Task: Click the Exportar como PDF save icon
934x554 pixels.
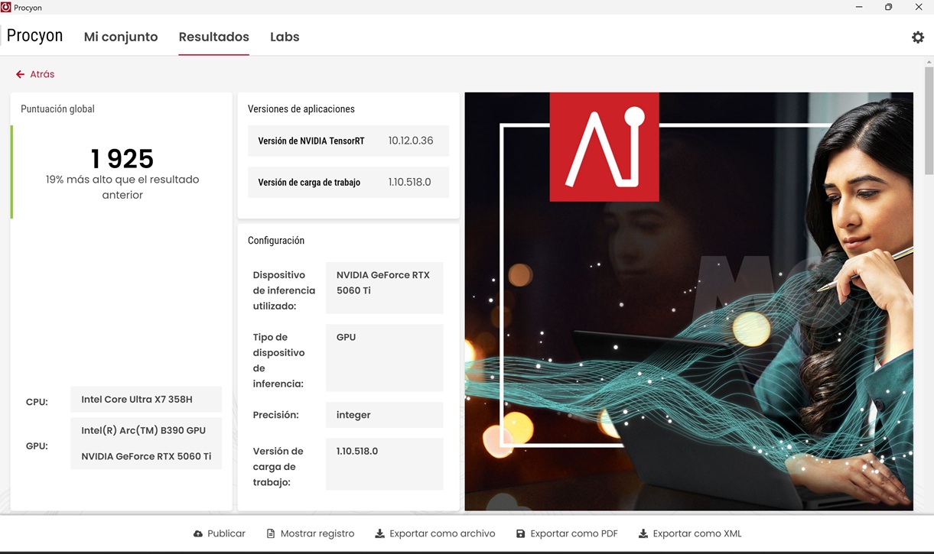Action: pos(521,534)
